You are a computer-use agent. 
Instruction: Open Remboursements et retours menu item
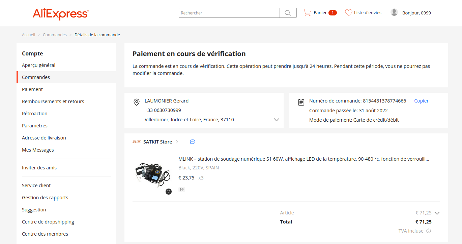(53, 101)
